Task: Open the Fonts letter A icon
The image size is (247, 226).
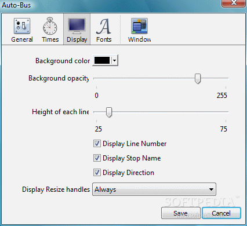Action: click(104, 26)
